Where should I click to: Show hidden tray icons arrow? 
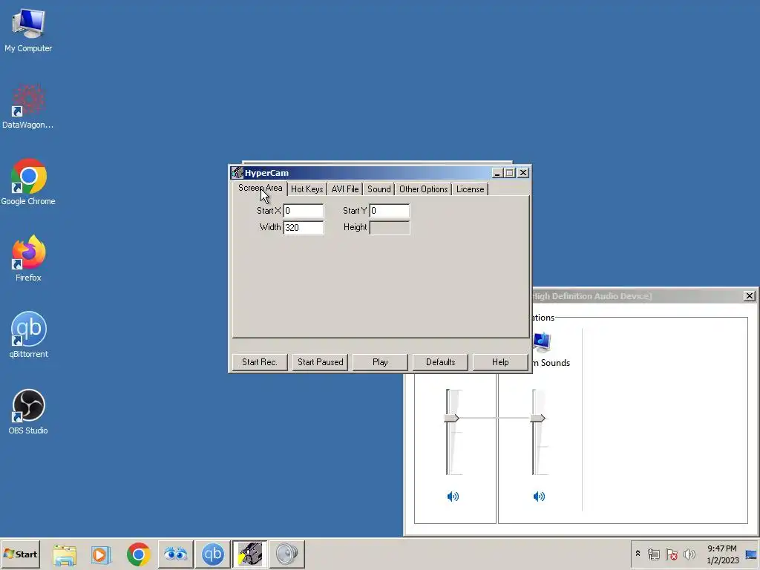pos(638,554)
